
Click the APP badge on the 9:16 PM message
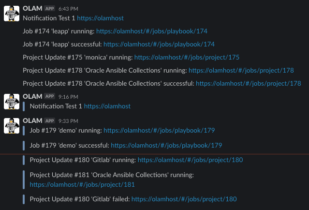click(50, 97)
